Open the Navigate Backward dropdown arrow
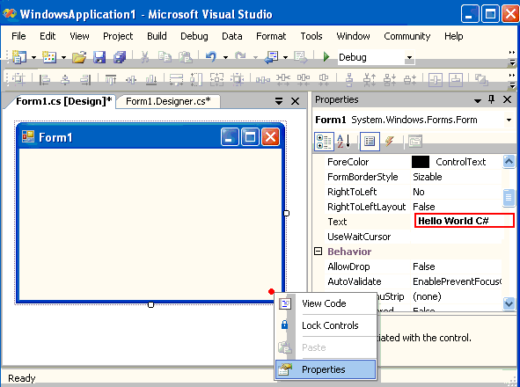 coord(285,58)
